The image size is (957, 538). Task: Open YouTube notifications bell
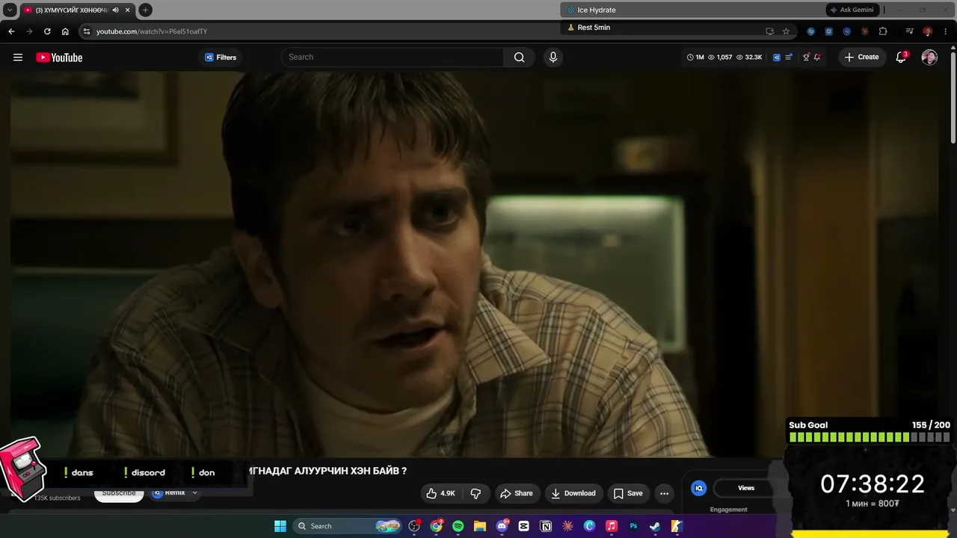pyautogui.click(x=901, y=58)
